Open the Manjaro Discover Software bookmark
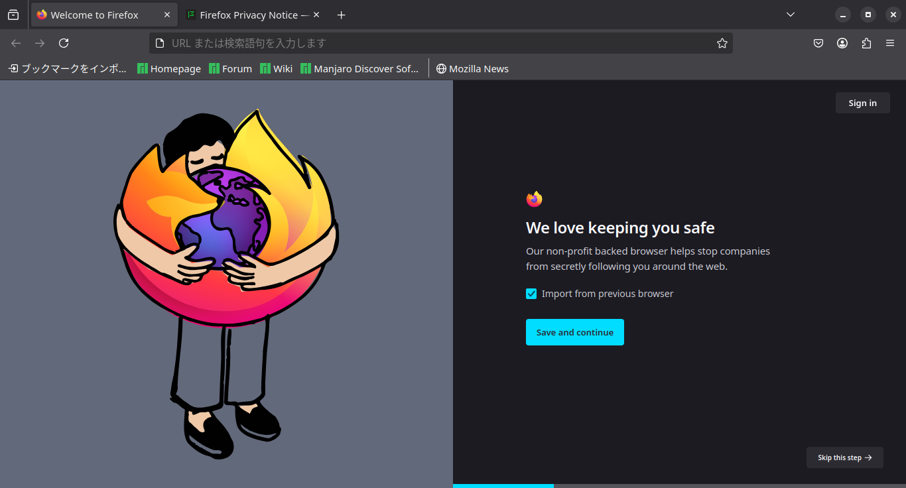The width and height of the screenshot is (906, 488). click(x=359, y=68)
